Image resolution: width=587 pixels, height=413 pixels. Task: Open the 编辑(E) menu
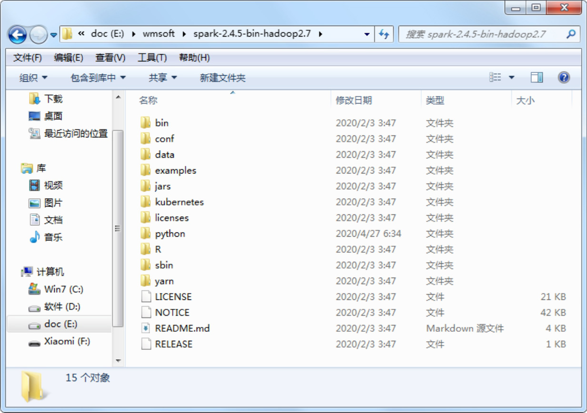pyautogui.click(x=69, y=58)
